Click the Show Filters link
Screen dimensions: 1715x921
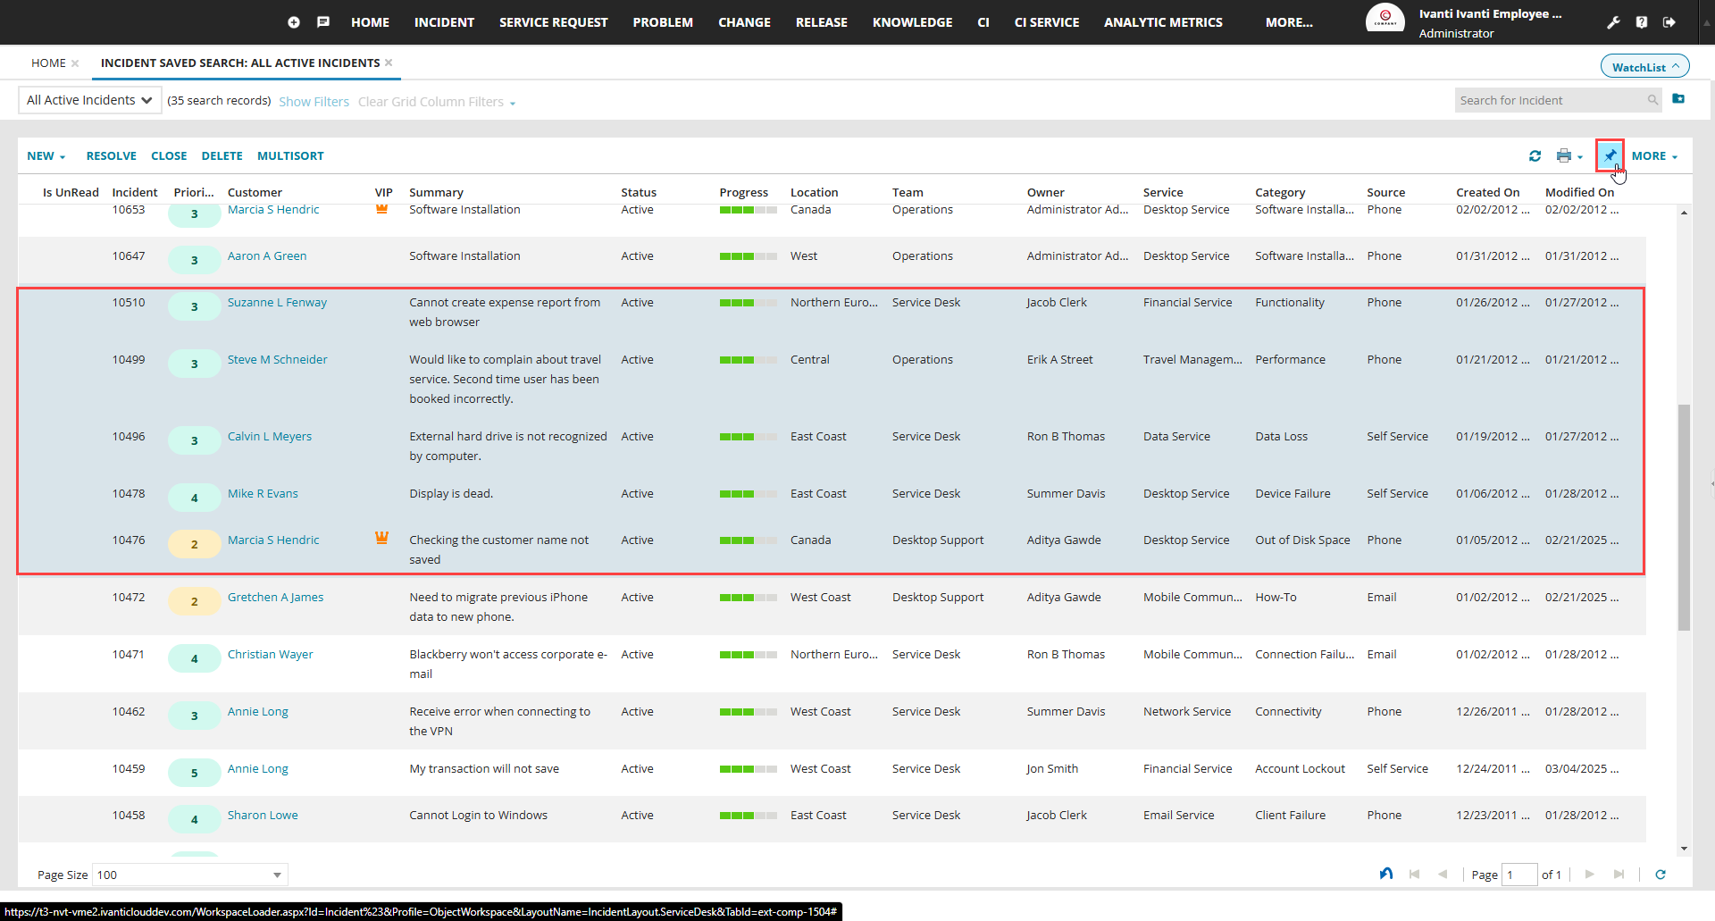click(314, 102)
